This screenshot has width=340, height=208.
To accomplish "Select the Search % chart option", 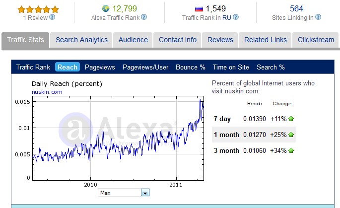I will click(x=271, y=67).
